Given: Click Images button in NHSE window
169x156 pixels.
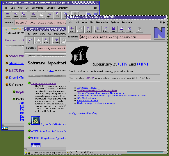Looking at the screenshot, I should [41, 15].
